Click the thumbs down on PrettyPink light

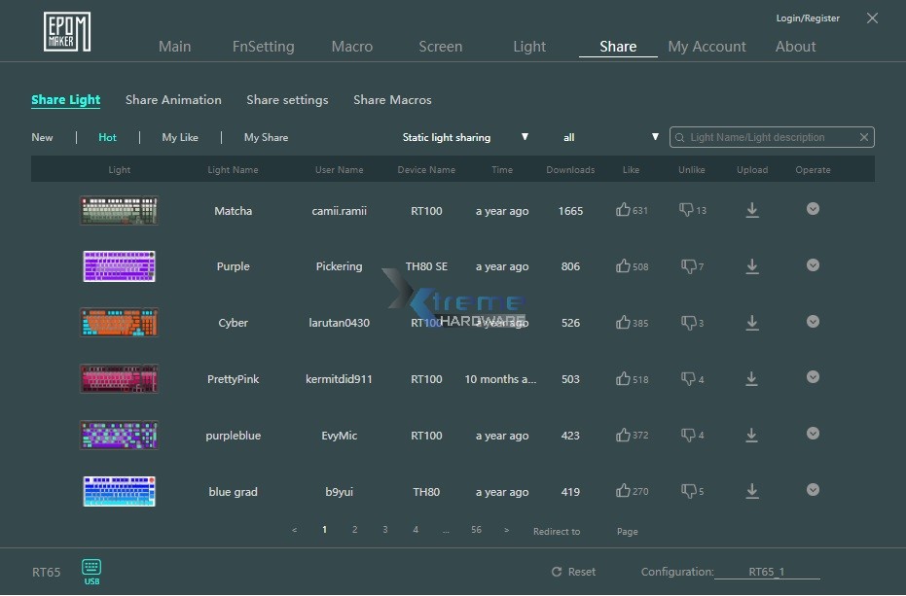click(x=686, y=378)
